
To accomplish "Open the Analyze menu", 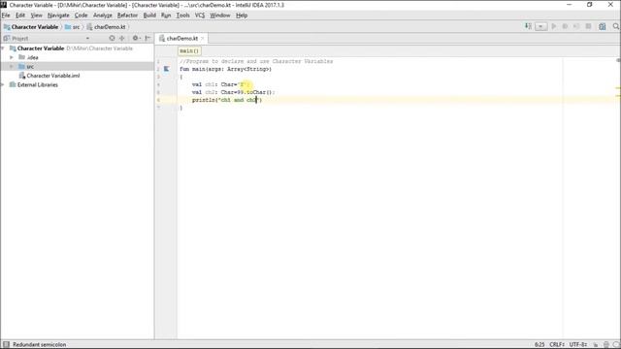I will point(103,16).
